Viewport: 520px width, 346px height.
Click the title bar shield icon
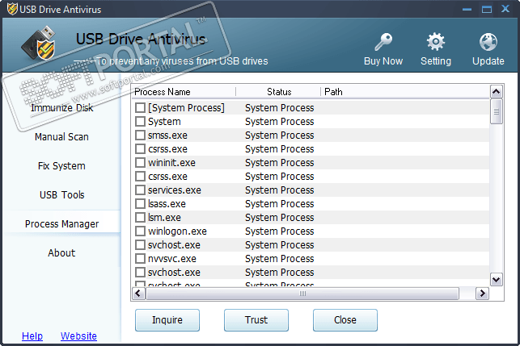(x=12, y=9)
